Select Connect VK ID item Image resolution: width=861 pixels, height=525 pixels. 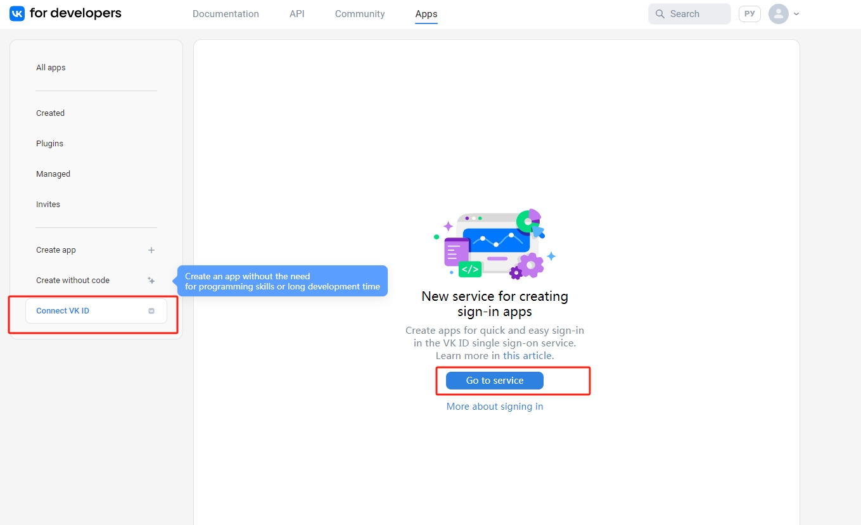click(x=96, y=311)
